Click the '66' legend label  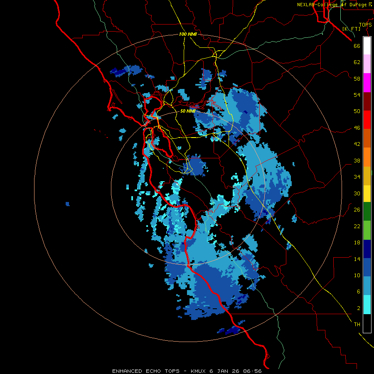357,46
